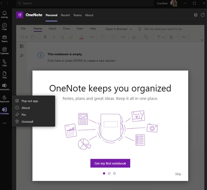207x190 pixels.
Task: Show more paragraph options ellipsis after numbering
Action: 123,37
